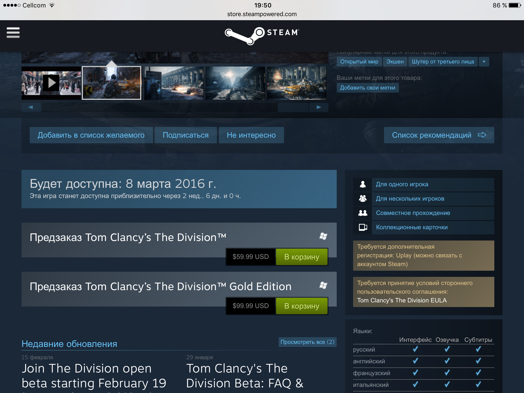The height and width of the screenshot is (393, 524).
Task: Click the Italian interface checkmark
Action: (415, 385)
